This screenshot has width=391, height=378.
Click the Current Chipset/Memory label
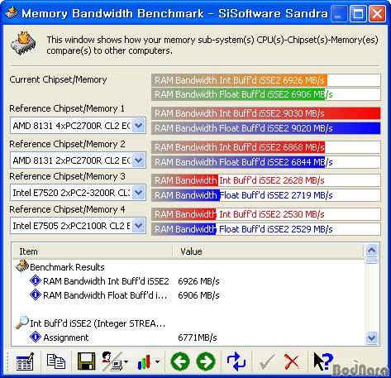pos(58,79)
